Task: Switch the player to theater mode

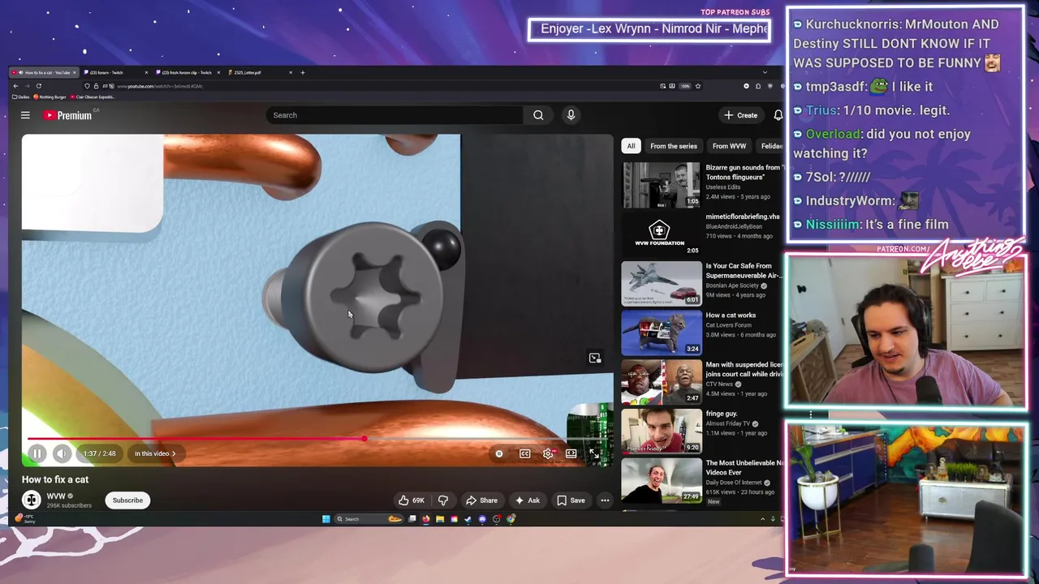Action: pyautogui.click(x=571, y=453)
